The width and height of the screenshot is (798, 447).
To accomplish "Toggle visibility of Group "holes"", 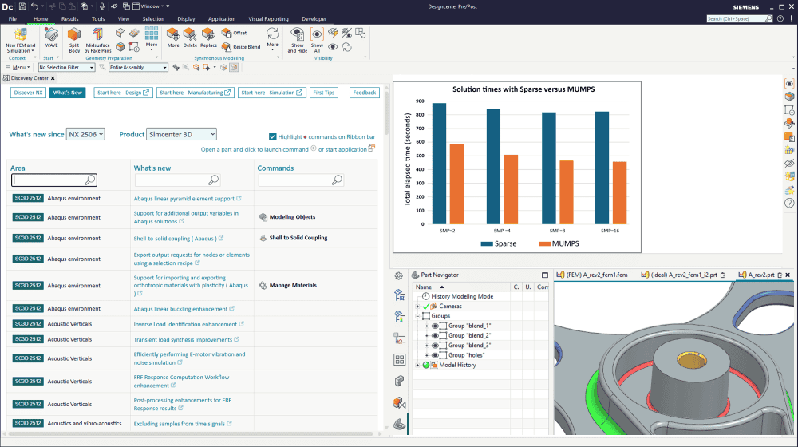I will click(x=435, y=355).
